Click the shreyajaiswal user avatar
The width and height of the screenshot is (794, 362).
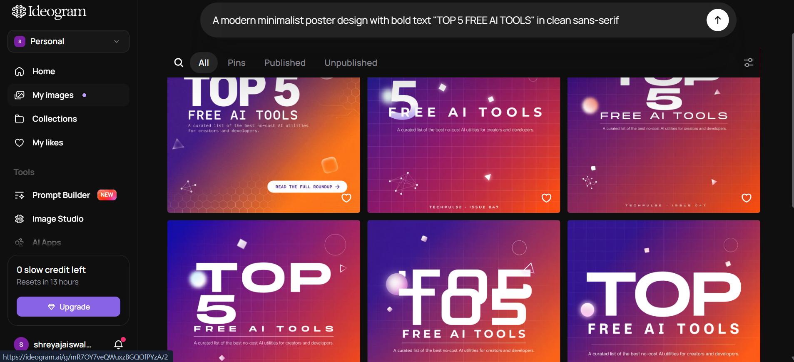coord(21,345)
